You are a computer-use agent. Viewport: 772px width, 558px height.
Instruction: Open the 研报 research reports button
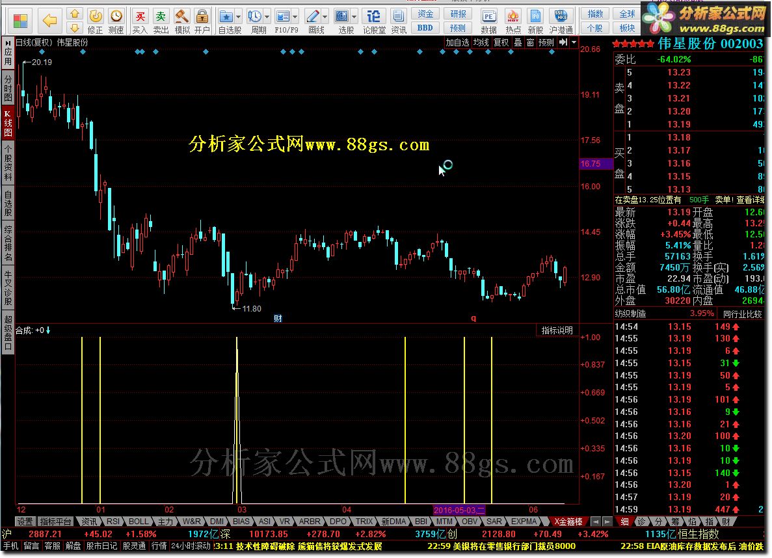coord(458,14)
